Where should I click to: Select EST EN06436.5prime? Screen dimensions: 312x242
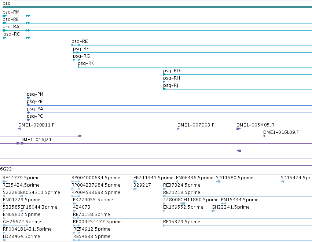195,178
